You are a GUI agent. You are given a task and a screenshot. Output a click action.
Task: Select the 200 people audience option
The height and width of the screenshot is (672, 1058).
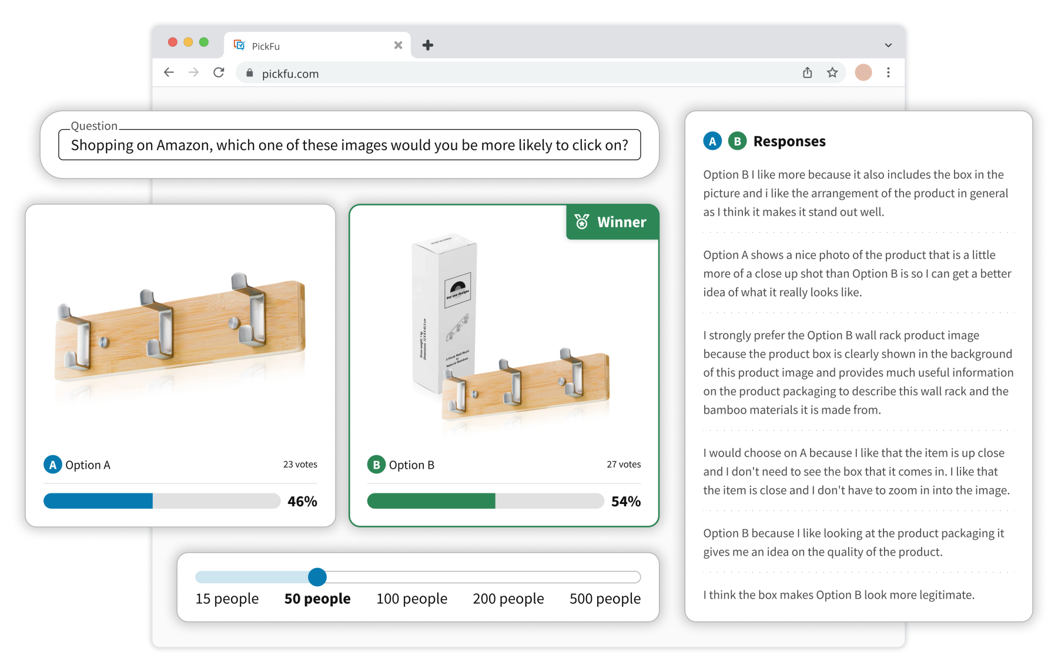(x=508, y=599)
